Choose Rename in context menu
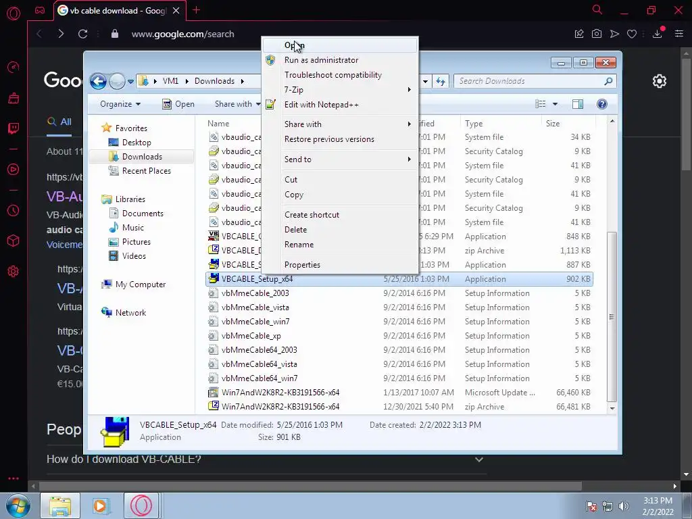Image resolution: width=692 pixels, height=519 pixels. tap(341, 245)
